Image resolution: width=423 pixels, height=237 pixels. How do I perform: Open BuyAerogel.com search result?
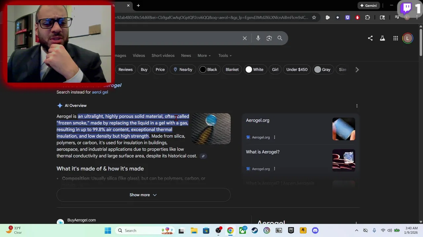[x=81, y=220]
